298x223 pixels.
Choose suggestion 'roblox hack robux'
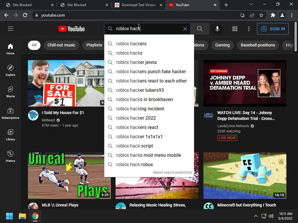(x=149, y=164)
